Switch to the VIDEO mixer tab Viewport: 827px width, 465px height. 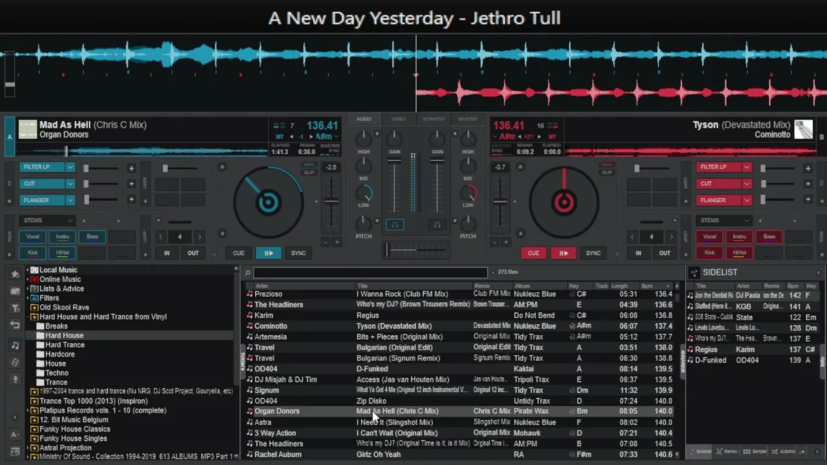point(399,119)
